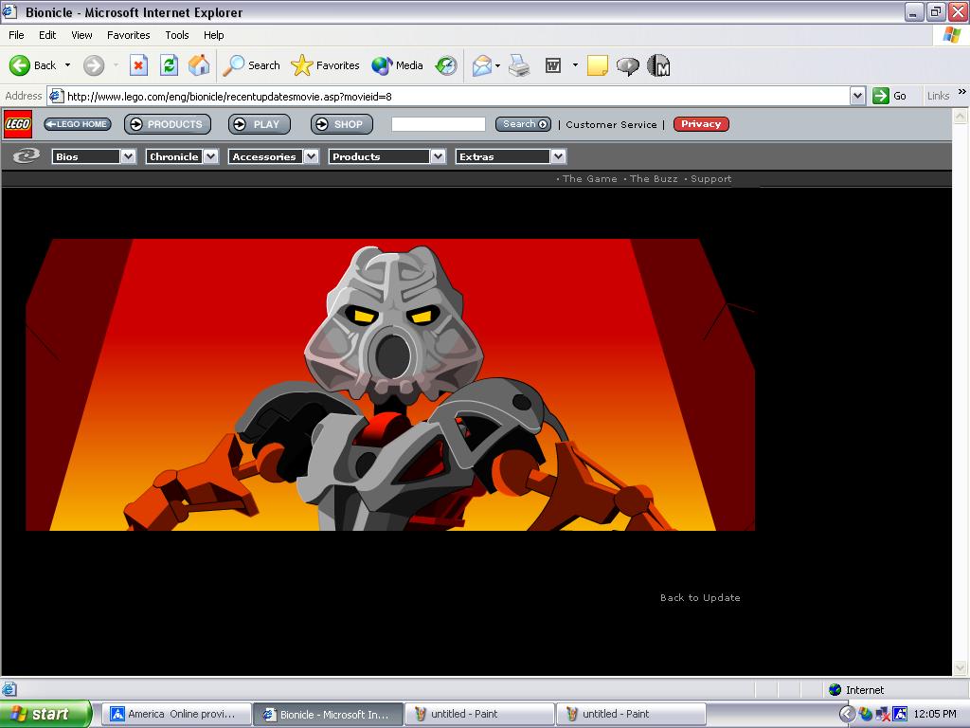This screenshot has width=970, height=728.
Task: Open the Mail toolbar icon
Action: [x=482, y=65]
